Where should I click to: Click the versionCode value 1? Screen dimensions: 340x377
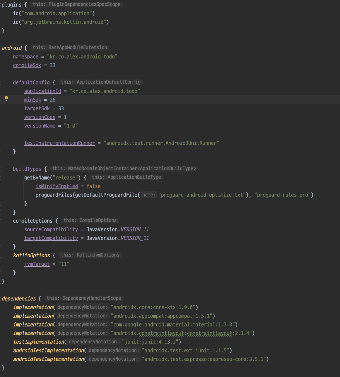(65, 117)
